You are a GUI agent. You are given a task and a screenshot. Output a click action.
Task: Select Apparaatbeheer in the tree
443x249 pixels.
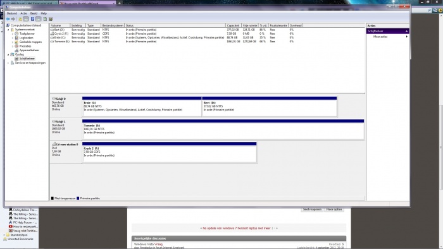click(29, 50)
